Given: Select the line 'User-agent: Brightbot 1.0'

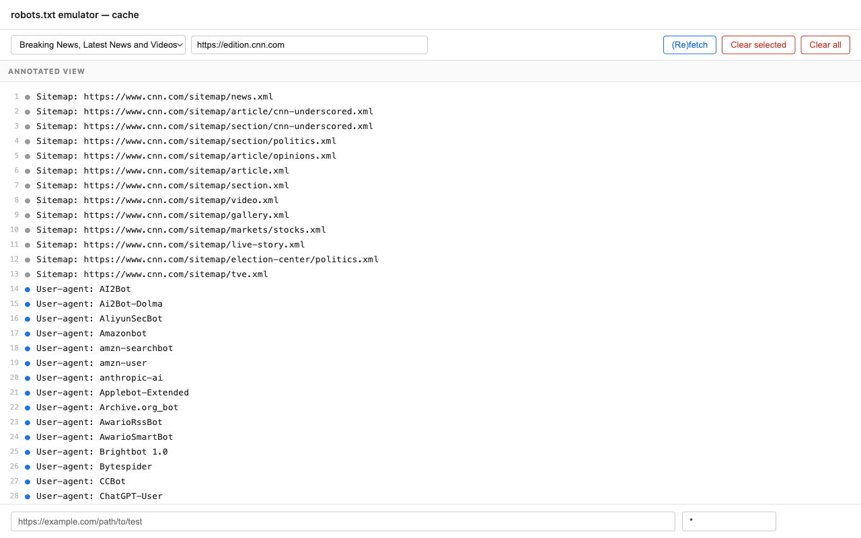Looking at the screenshot, I should [102, 452].
